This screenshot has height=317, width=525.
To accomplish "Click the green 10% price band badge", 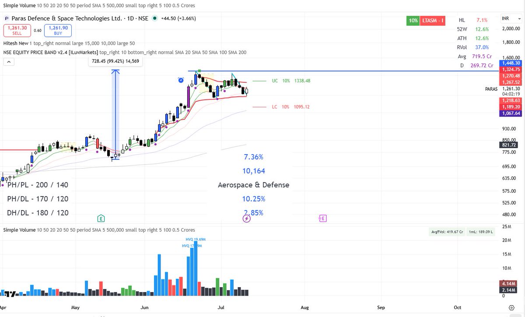I will coord(413,21).
